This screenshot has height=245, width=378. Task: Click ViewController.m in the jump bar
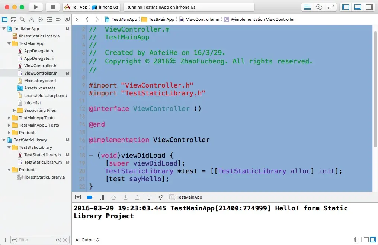point(199,19)
